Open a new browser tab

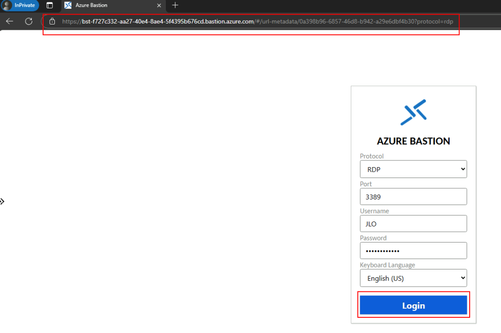[175, 5]
